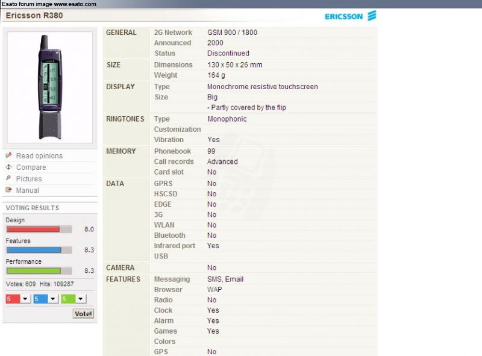Click the 130 x 50 x 26 mm value
Screen dimensions: 482x356
(x=235, y=65)
